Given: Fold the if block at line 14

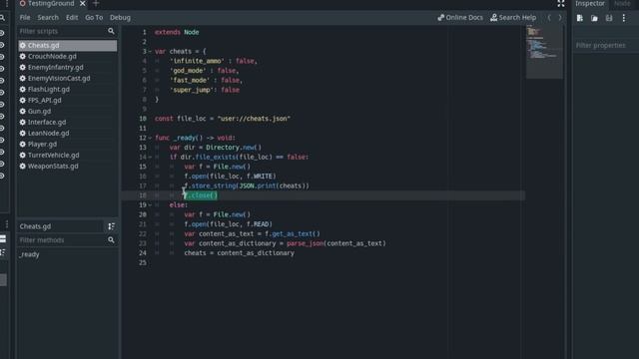Looking at the screenshot, I should point(150,158).
